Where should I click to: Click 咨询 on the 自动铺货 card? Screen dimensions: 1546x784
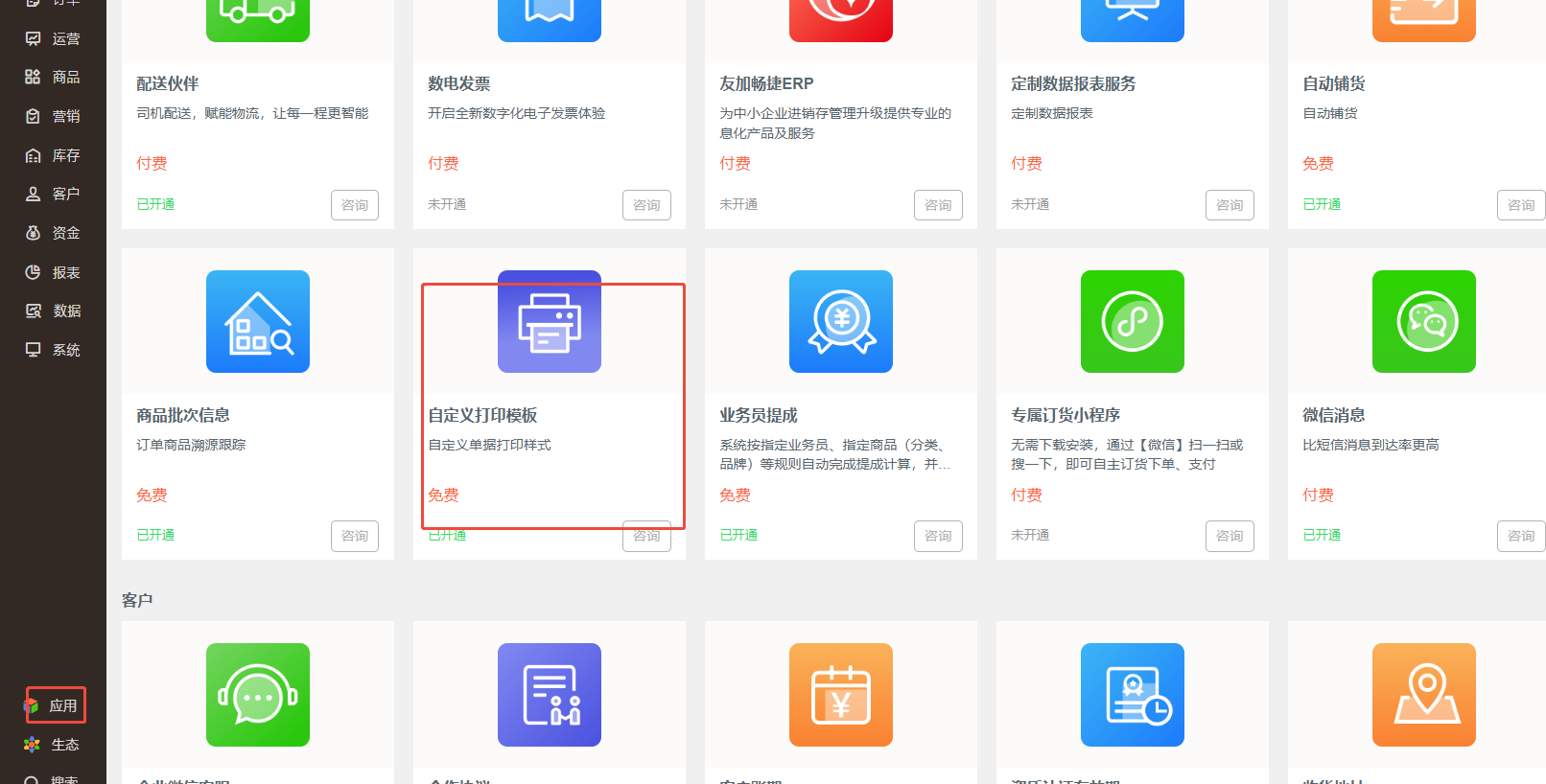[1521, 205]
